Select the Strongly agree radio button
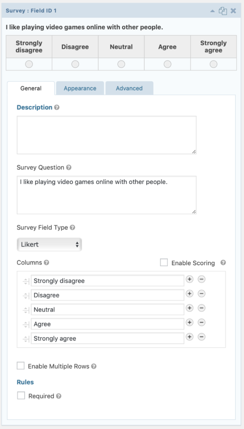 (x=213, y=64)
